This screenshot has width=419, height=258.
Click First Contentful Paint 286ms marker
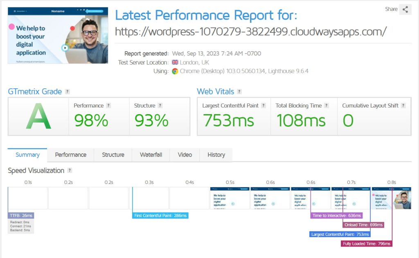160,215
